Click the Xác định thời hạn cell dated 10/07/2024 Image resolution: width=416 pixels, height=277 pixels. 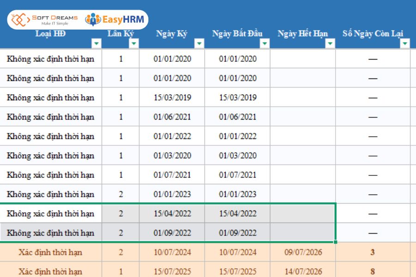pos(50,252)
